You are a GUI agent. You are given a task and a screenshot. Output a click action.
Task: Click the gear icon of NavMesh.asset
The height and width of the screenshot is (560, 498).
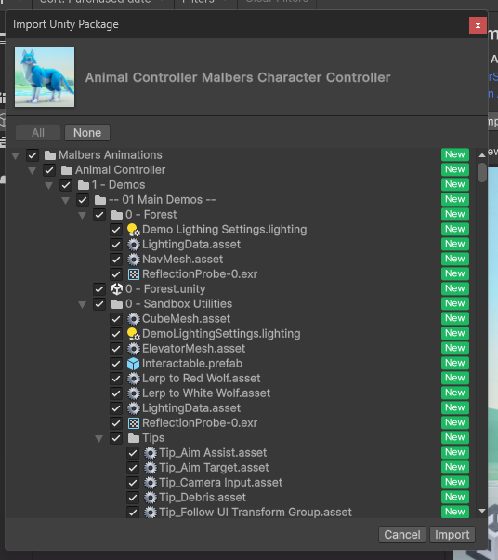pos(134,260)
